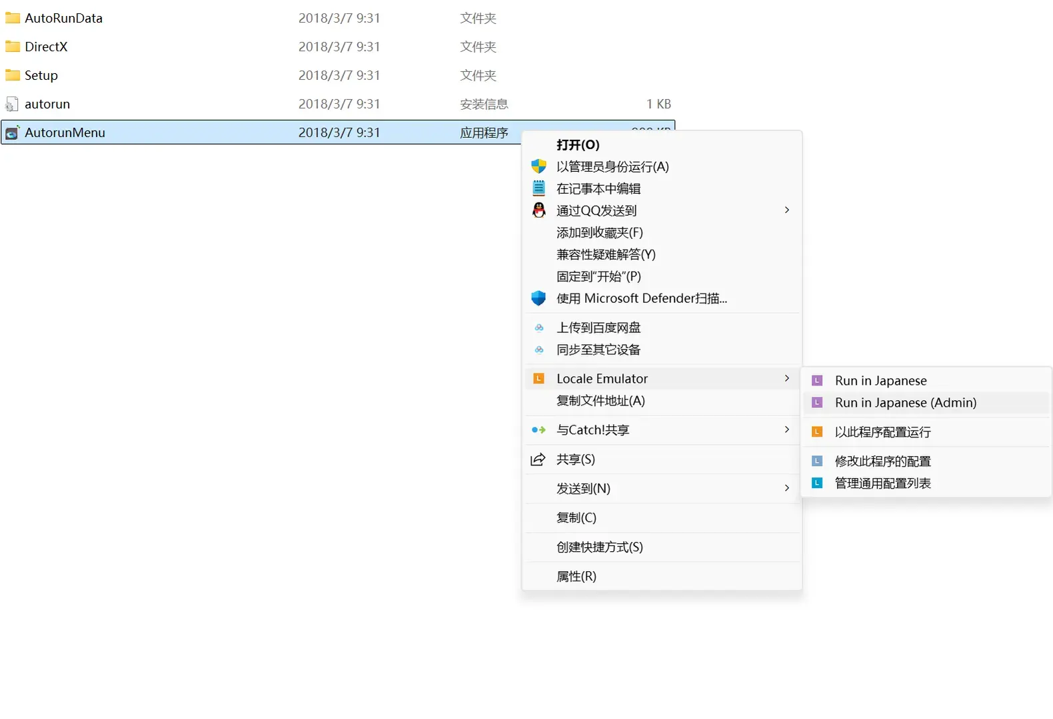Viewport: 1053px width, 719px height.
Task: Choose 同步至其它设备
Action: click(x=662, y=350)
